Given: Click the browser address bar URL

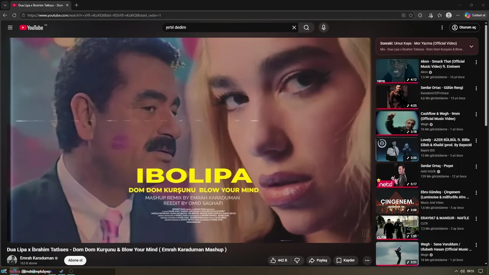Looking at the screenshot, I should pos(94,15).
